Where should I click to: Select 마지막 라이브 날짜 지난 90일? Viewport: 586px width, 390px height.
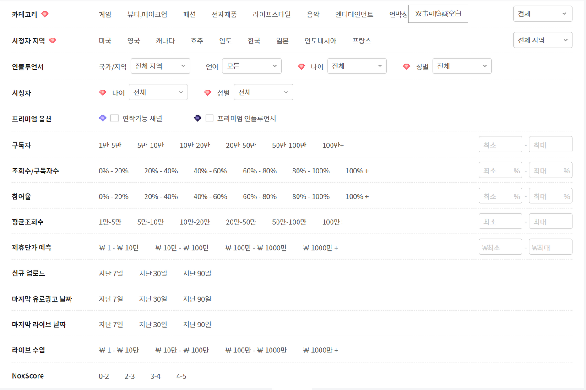coord(197,325)
